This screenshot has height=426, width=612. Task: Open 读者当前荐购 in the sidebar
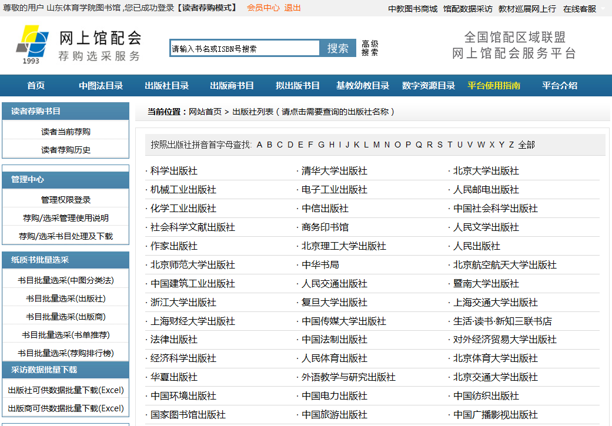click(x=66, y=132)
